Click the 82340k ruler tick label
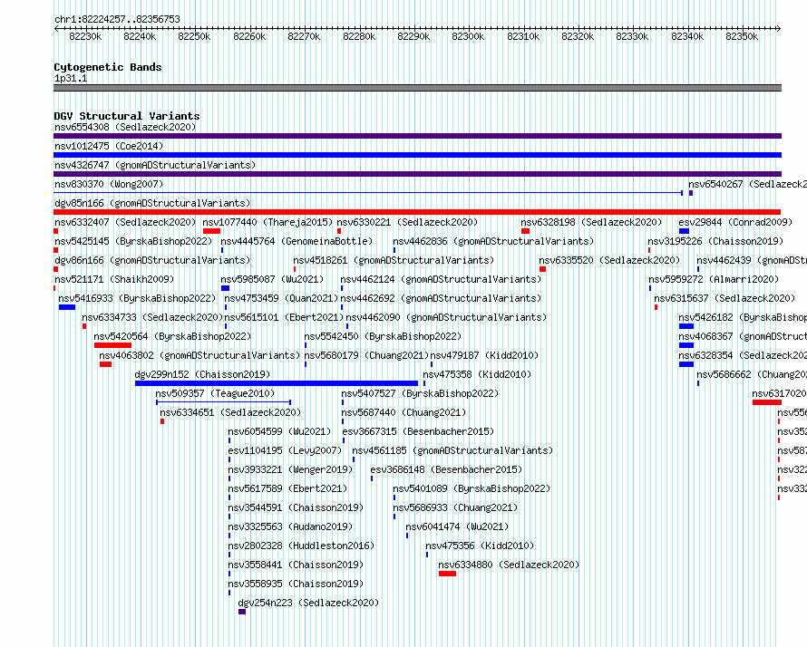 point(687,36)
